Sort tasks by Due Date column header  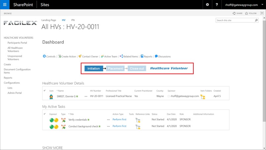tap(171, 114)
